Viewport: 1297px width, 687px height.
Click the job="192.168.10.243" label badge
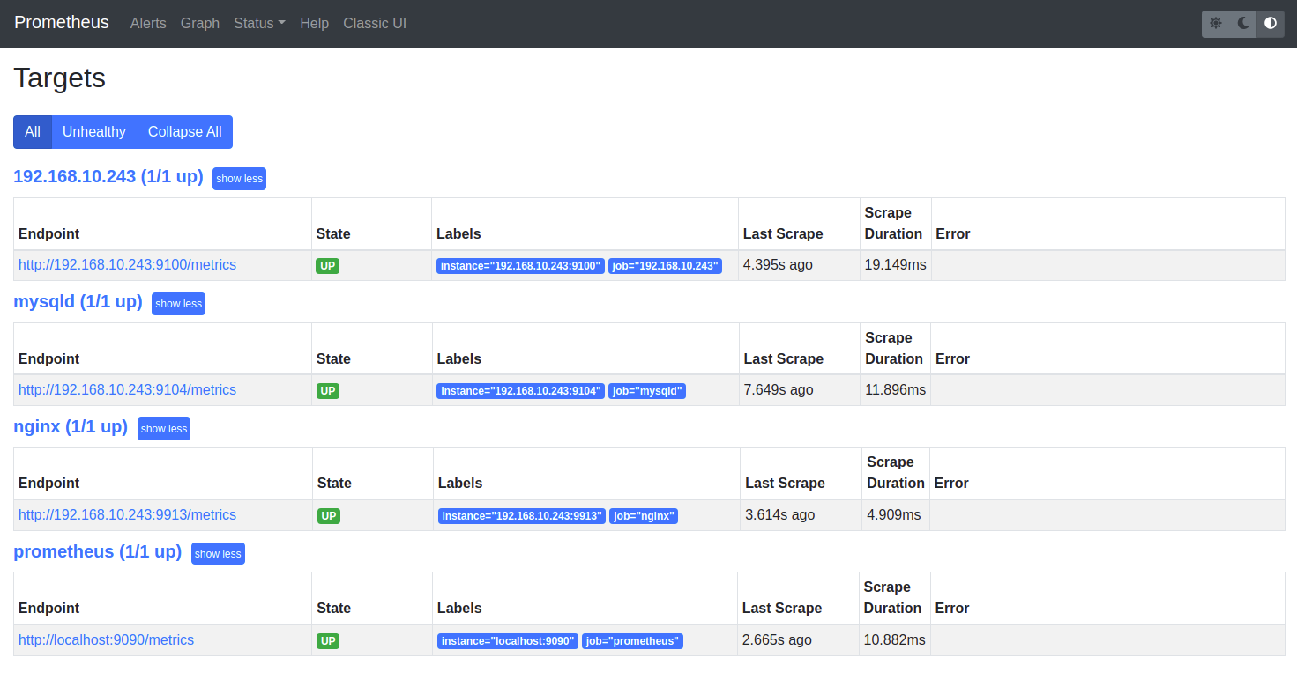click(666, 266)
